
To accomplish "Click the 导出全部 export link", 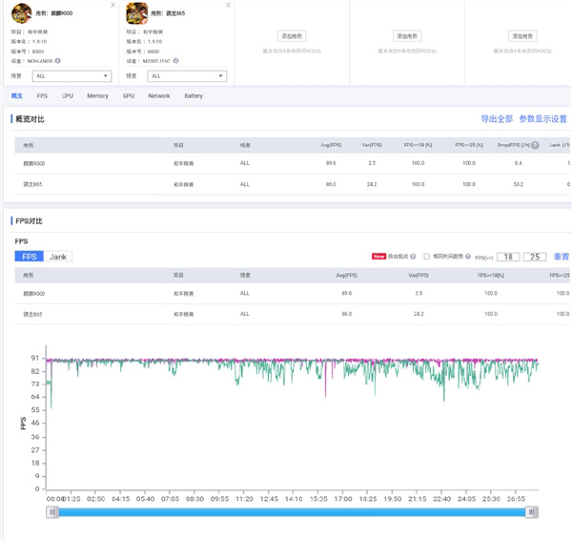I will coord(496,119).
